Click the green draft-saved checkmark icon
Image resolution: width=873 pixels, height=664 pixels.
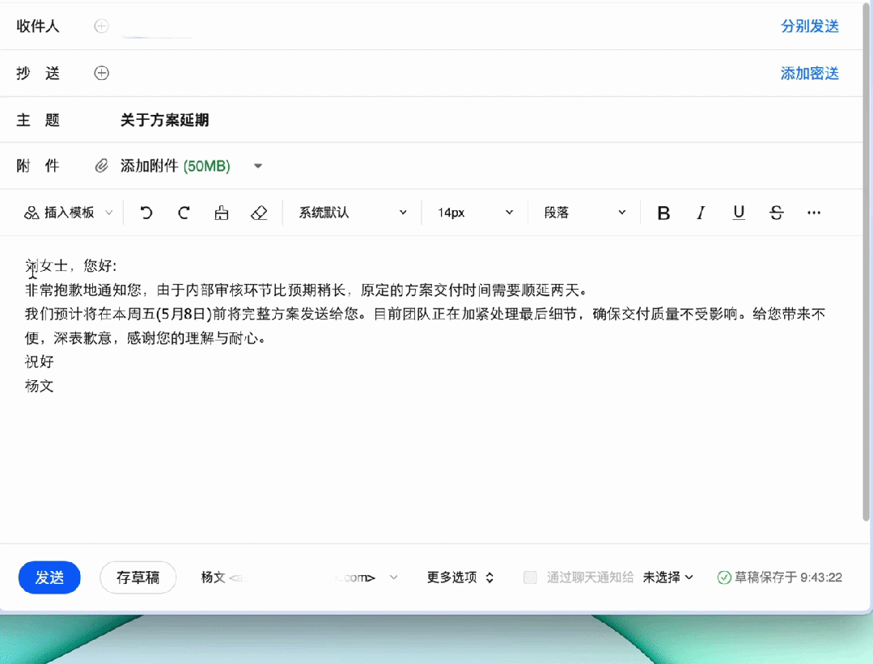724,577
